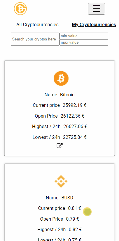119x241 pixels.
Task: Focus the Search your cryptos field
Action: click(35, 39)
